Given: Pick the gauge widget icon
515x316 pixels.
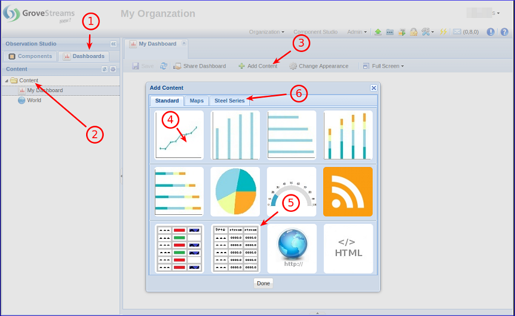Looking at the screenshot, I should pos(291,192).
